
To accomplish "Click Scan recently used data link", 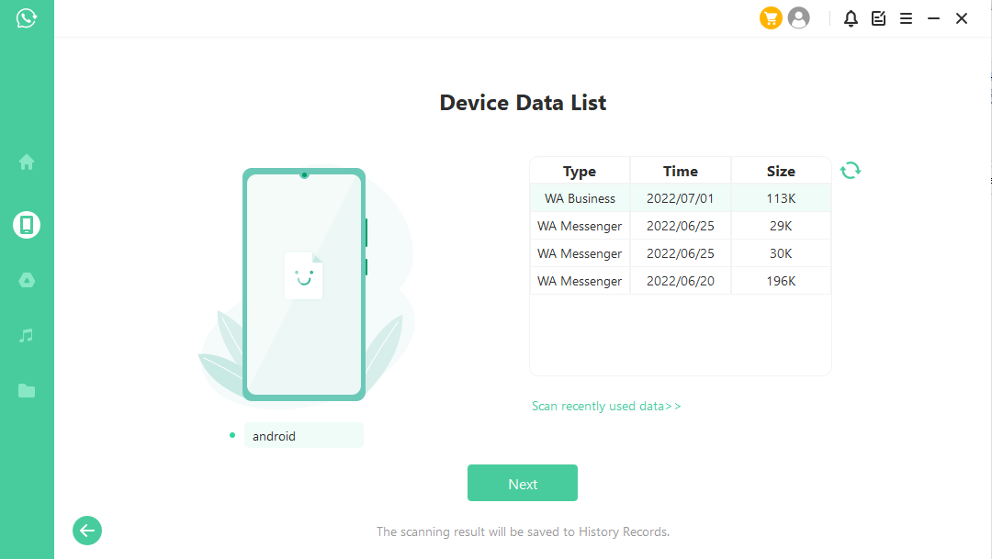I will coord(606,406).
